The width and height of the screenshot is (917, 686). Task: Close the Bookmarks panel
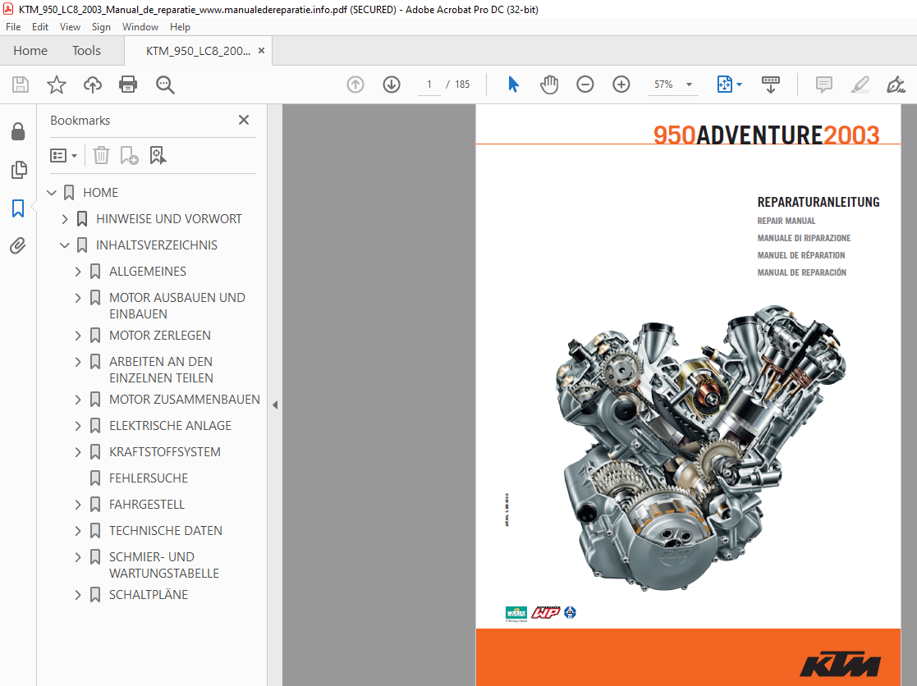click(x=244, y=120)
